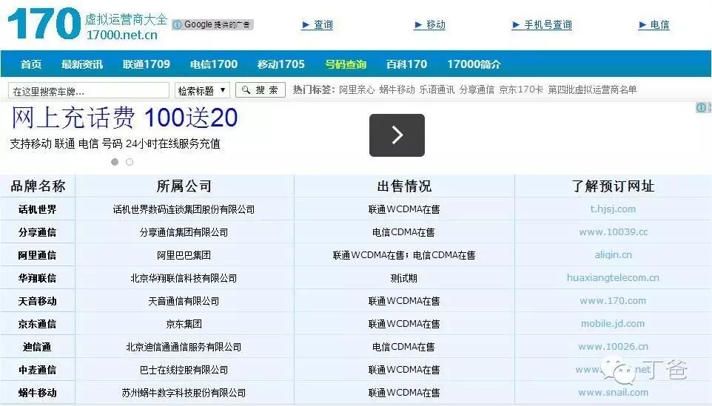Click the 网上充话费 100送20 ad headline
712x406 pixels.
coord(124,118)
